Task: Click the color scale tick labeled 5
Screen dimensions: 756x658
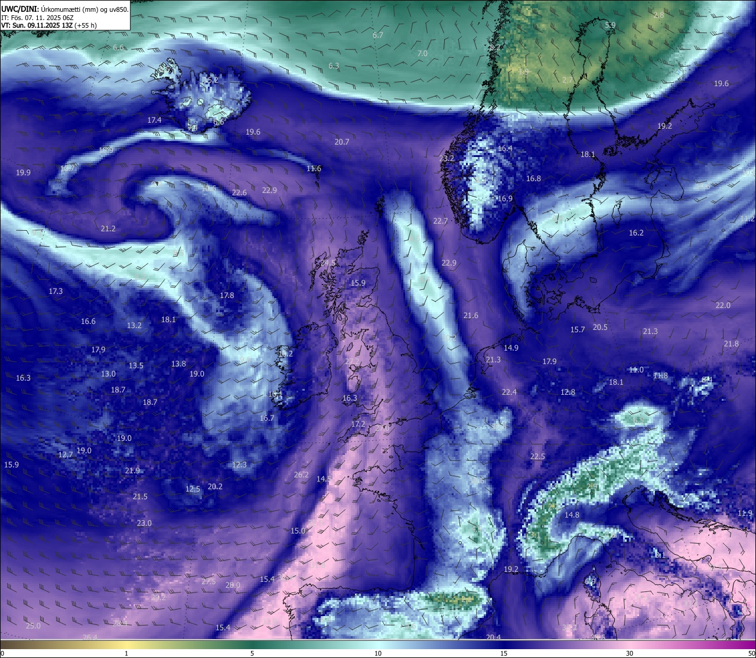Action: [x=252, y=653]
